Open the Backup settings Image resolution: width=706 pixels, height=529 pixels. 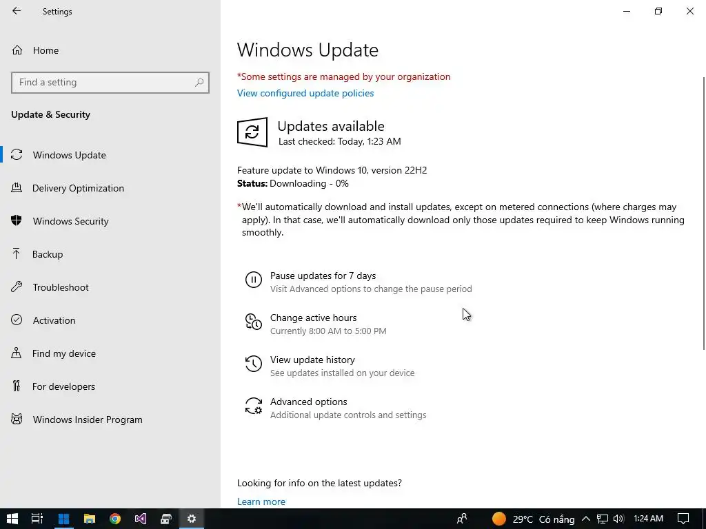point(110,254)
